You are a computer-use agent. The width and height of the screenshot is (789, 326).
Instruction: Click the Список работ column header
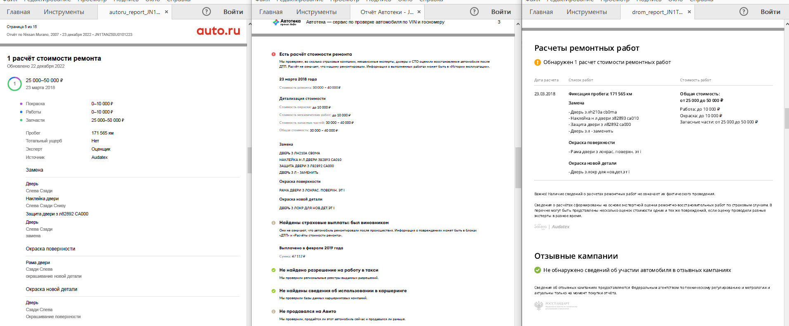point(581,80)
